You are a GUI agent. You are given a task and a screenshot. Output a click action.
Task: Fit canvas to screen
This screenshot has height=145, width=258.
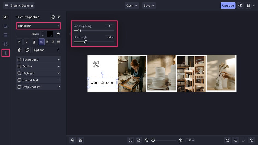[x=131, y=140]
